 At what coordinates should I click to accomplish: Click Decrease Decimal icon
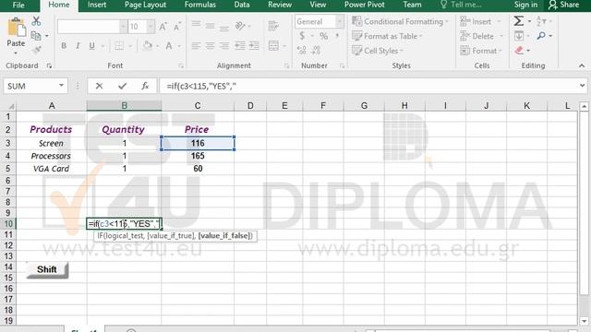coord(316,50)
